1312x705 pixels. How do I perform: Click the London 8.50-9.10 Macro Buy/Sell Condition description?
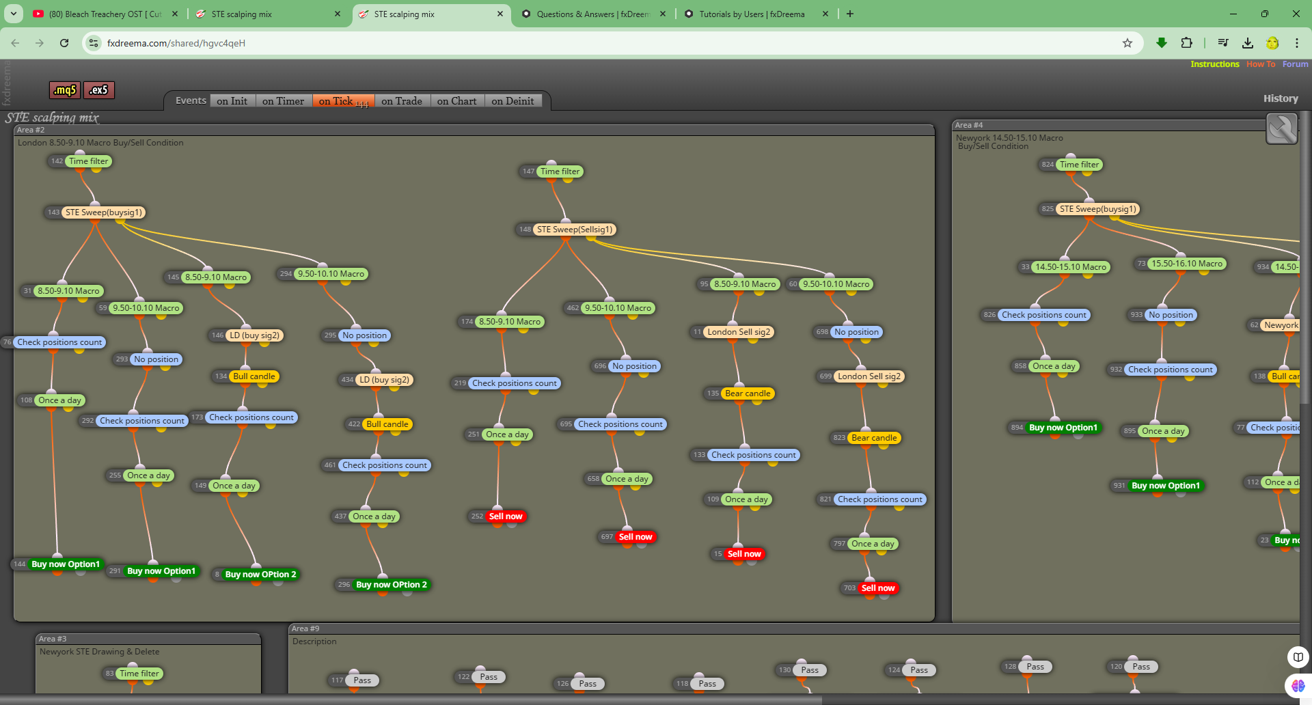click(x=100, y=143)
